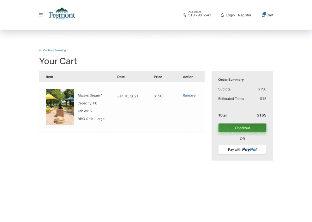This screenshot has width=312, height=222.
Task: Click the Price column header
Action: [x=158, y=77]
